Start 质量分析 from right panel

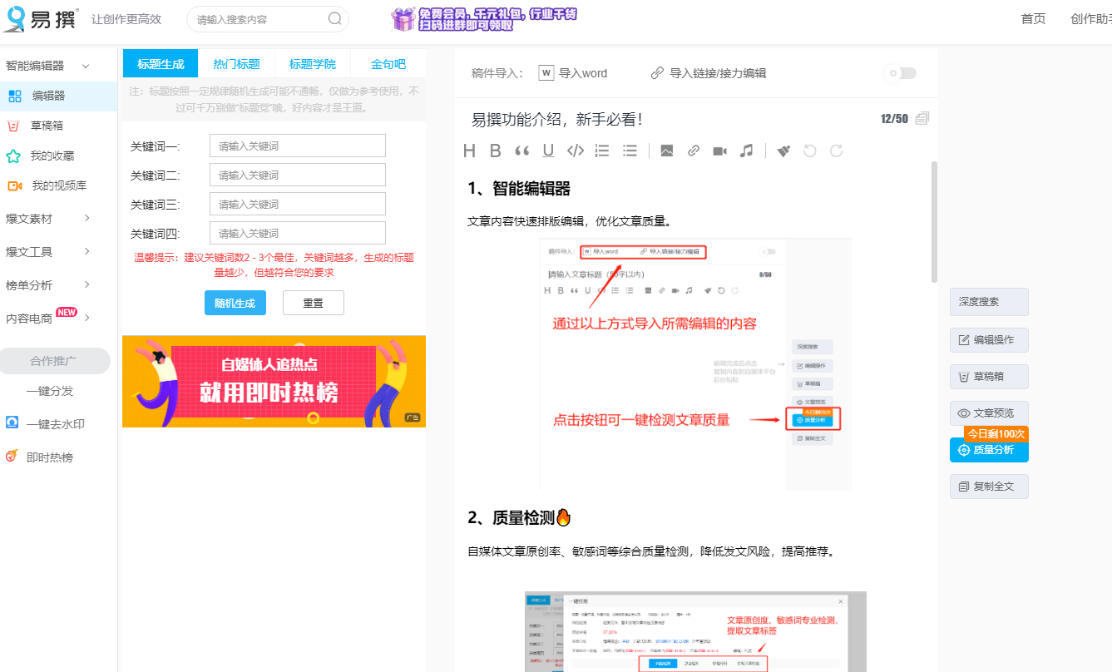[989, 450]
